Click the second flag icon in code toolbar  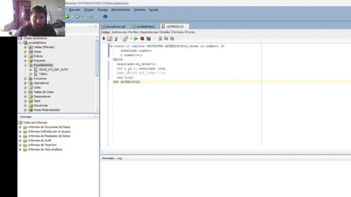[x=172, y=39]
